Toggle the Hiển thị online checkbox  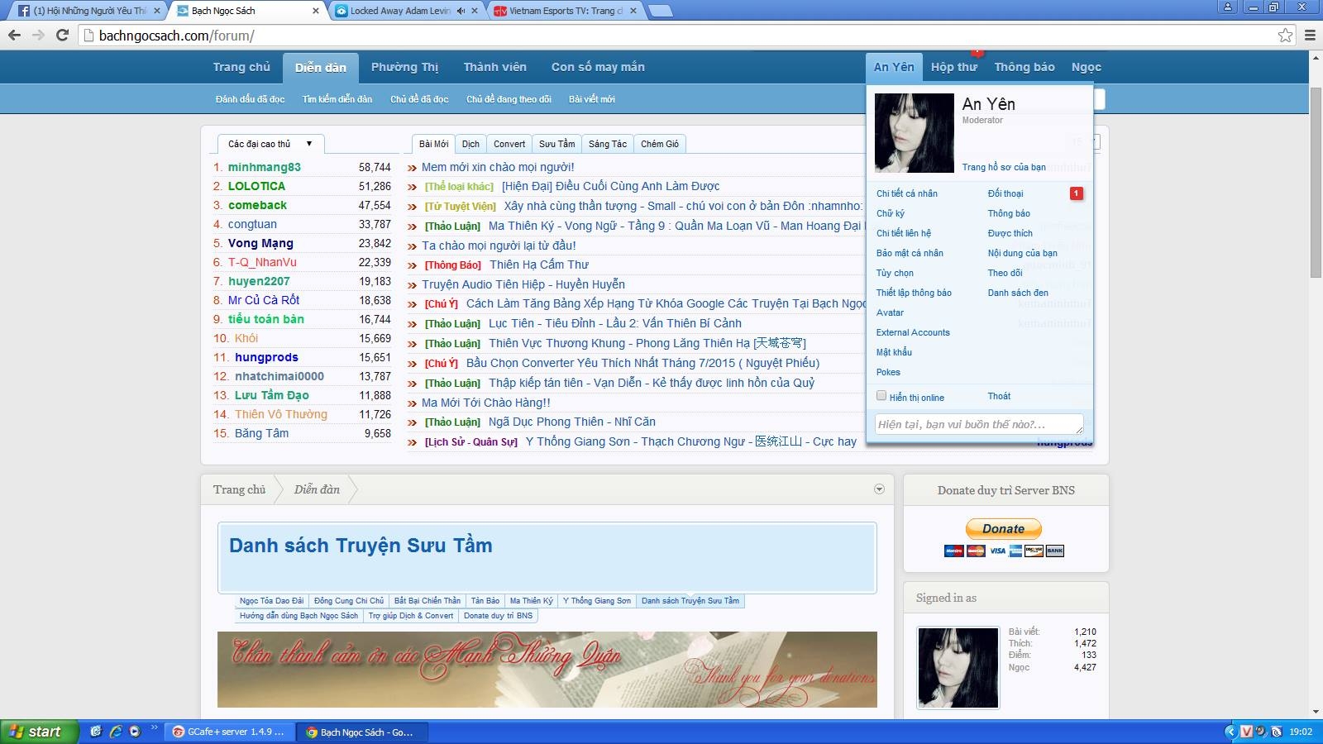[881, 396]
